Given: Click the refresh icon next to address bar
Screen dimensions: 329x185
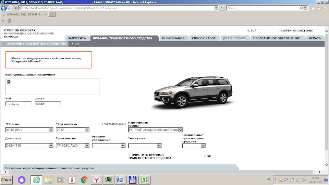Looking at the screenshot, I should coord(222,8).
